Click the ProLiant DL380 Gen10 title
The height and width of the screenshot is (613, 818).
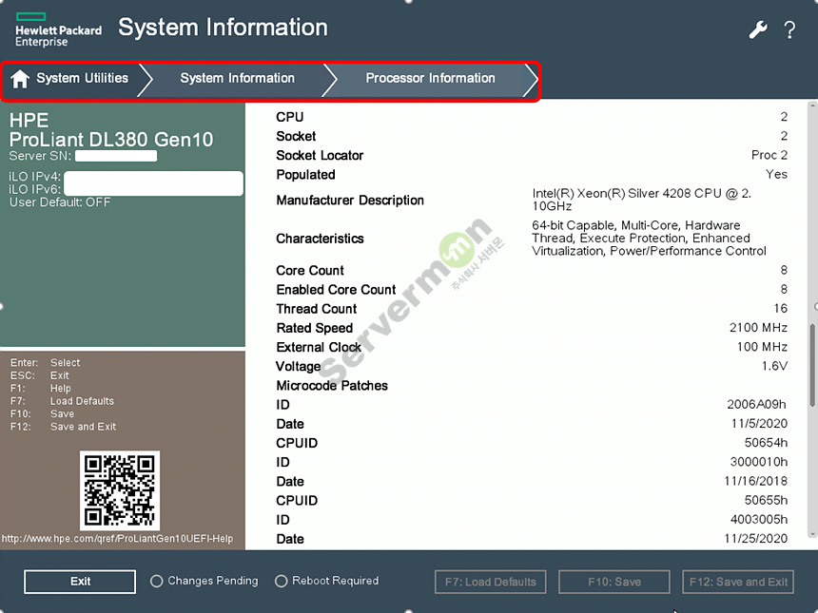pyautogui.click(x=111, y=140)
